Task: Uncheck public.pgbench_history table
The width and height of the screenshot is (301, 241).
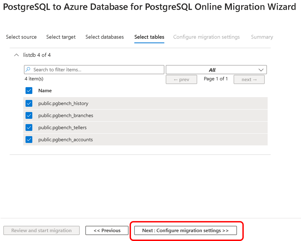Action: [x=29, y=103]
